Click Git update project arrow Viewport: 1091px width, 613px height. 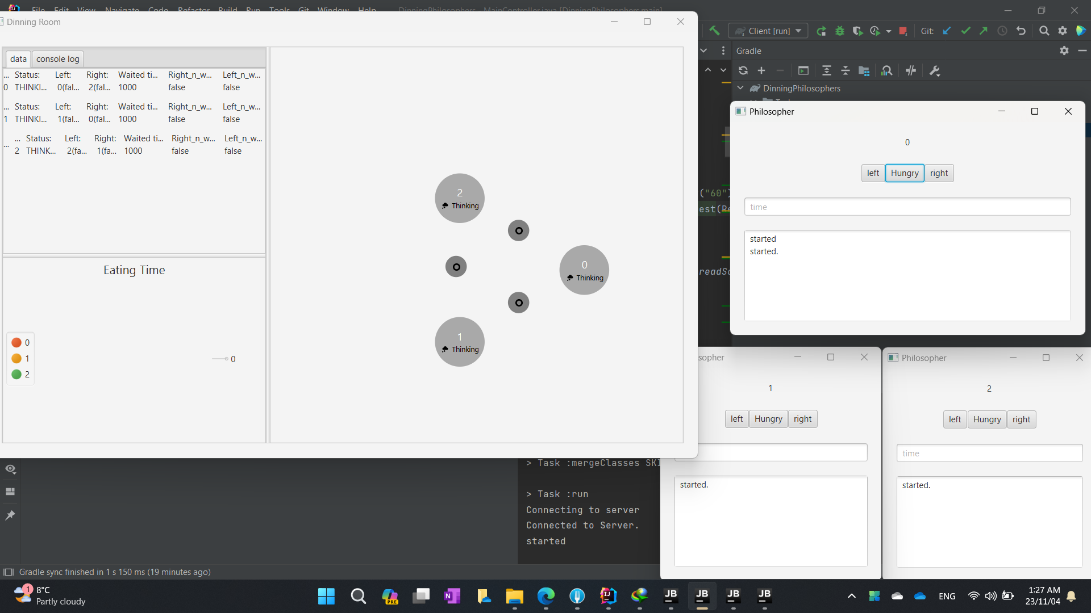[x=947, y=31]
